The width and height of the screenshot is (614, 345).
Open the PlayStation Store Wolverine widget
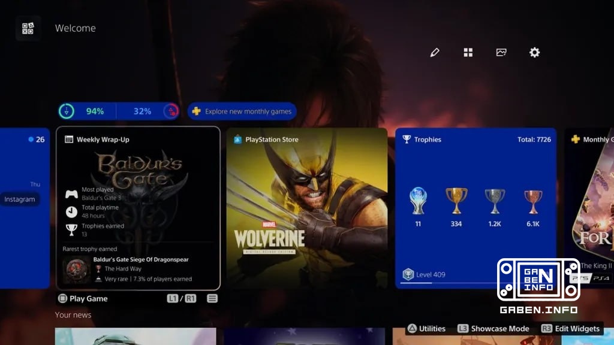[x=307, y=208]
